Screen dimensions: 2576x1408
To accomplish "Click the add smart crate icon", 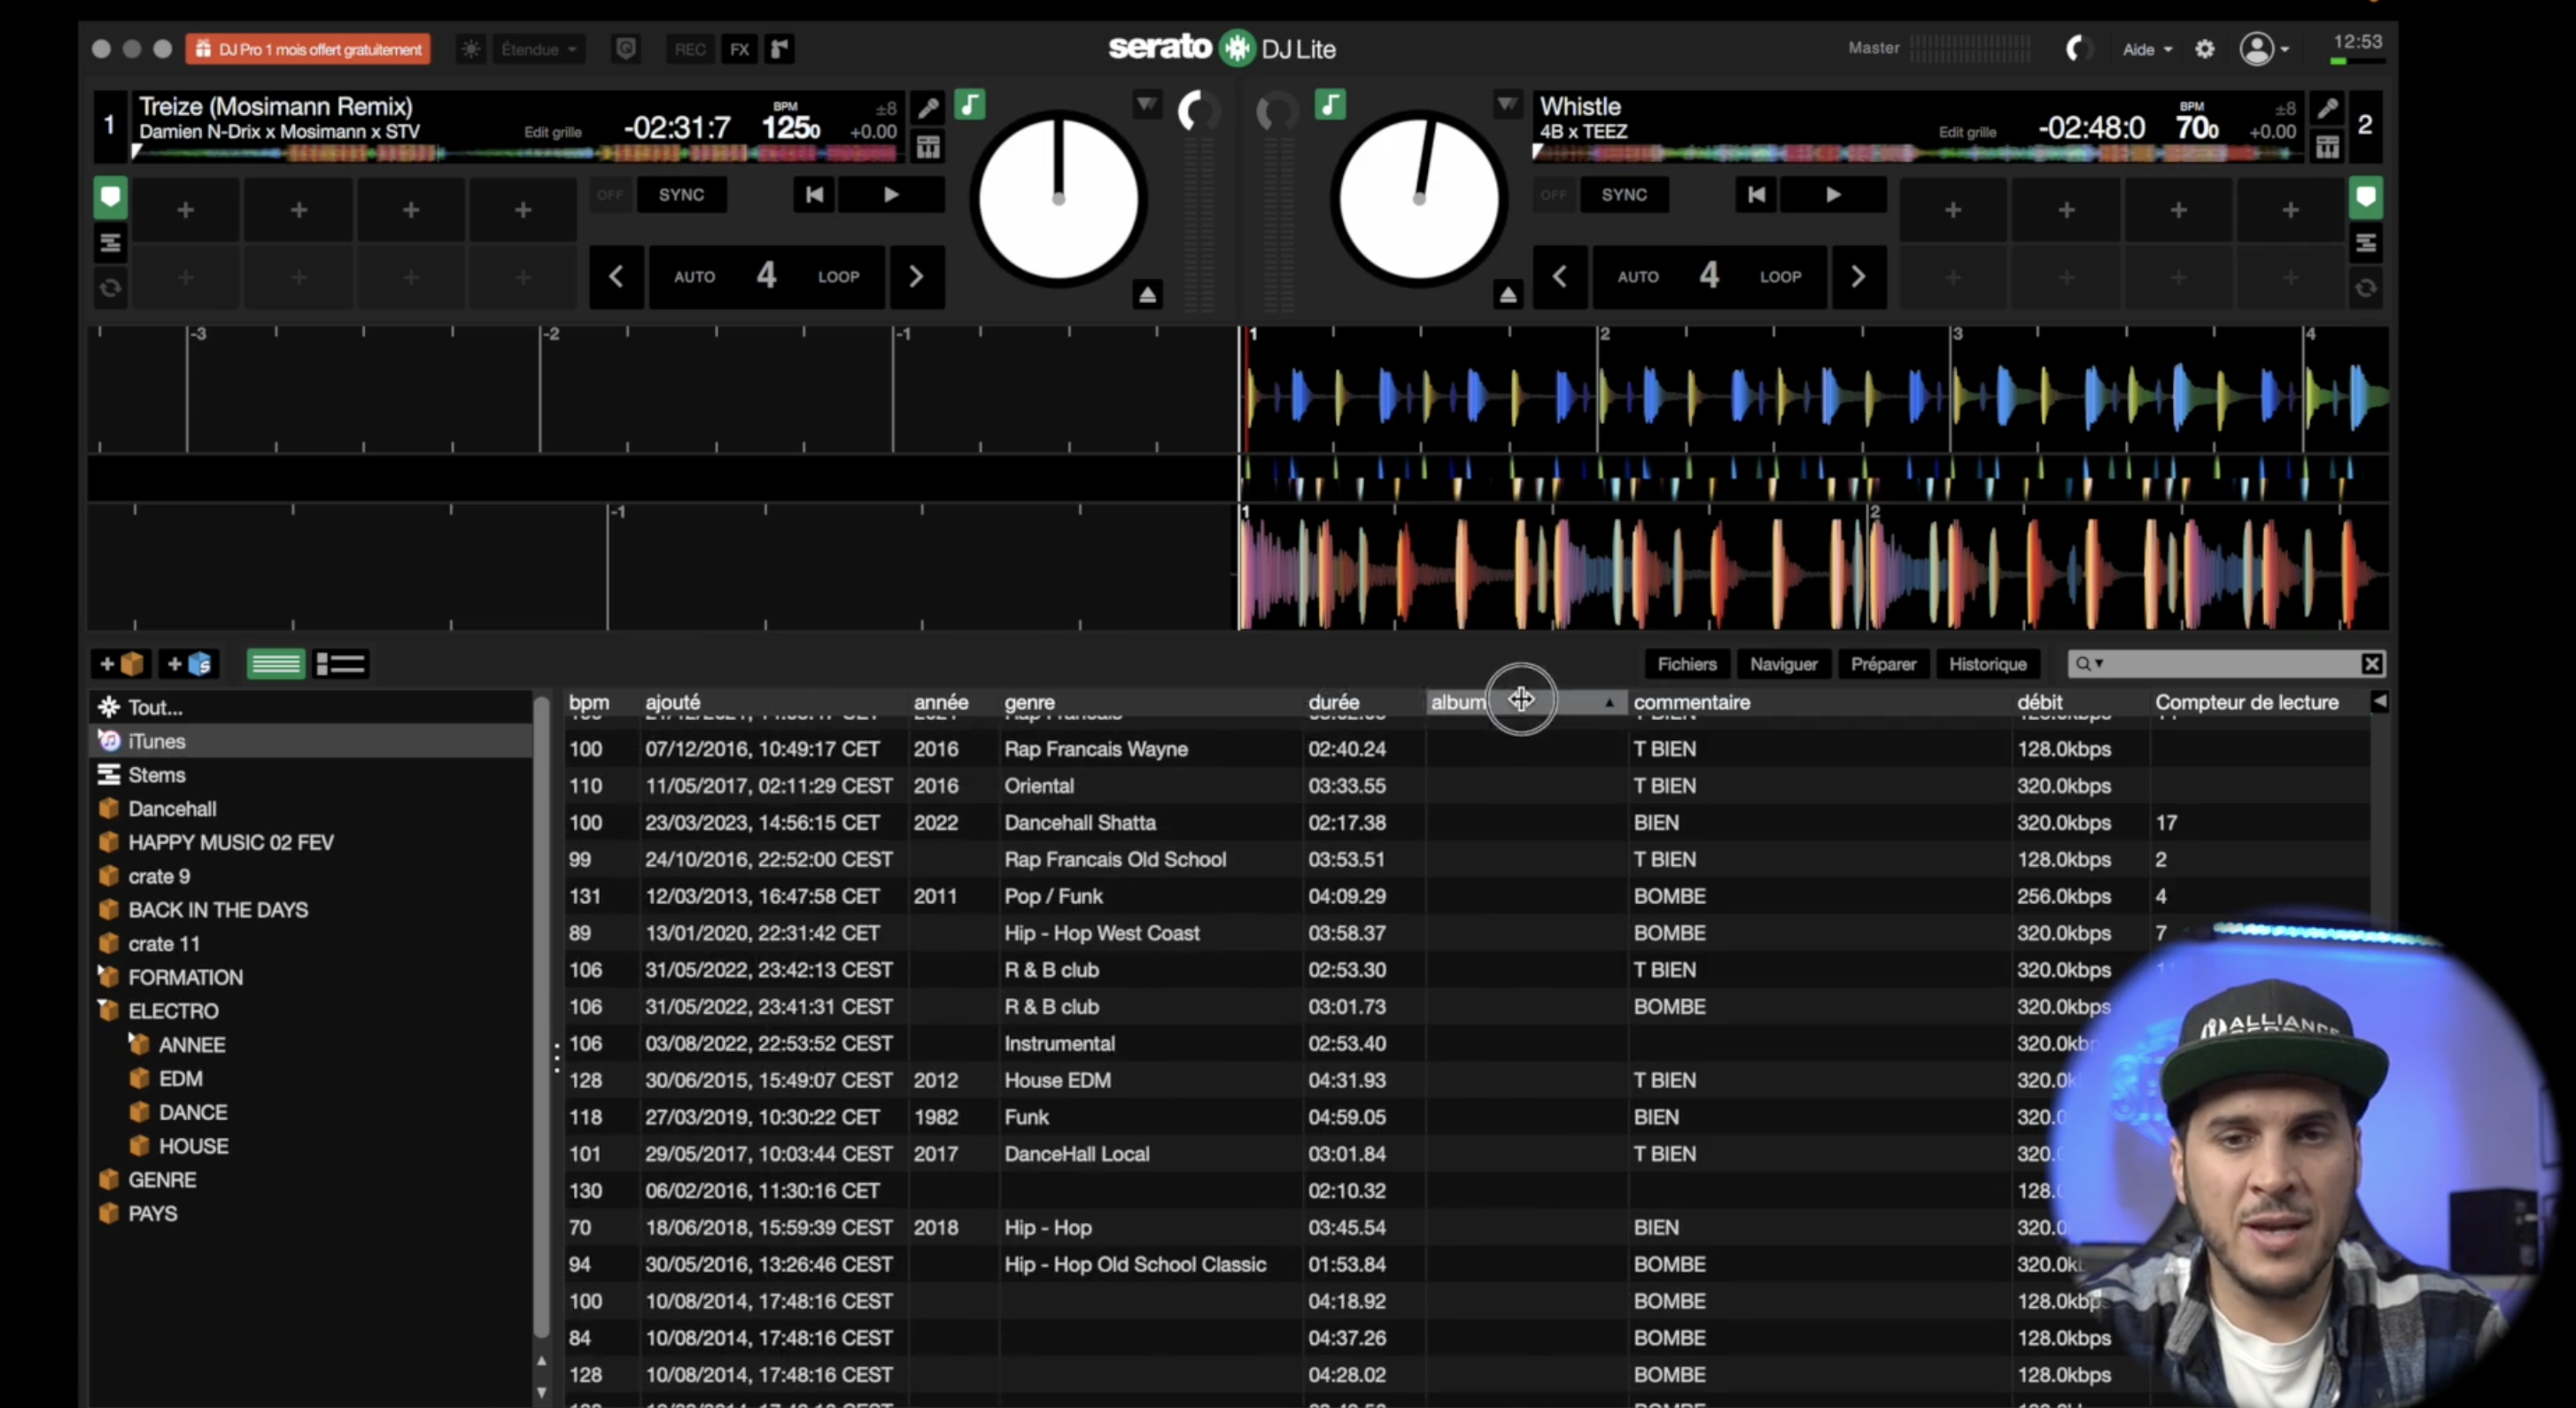I will [189, 664].
